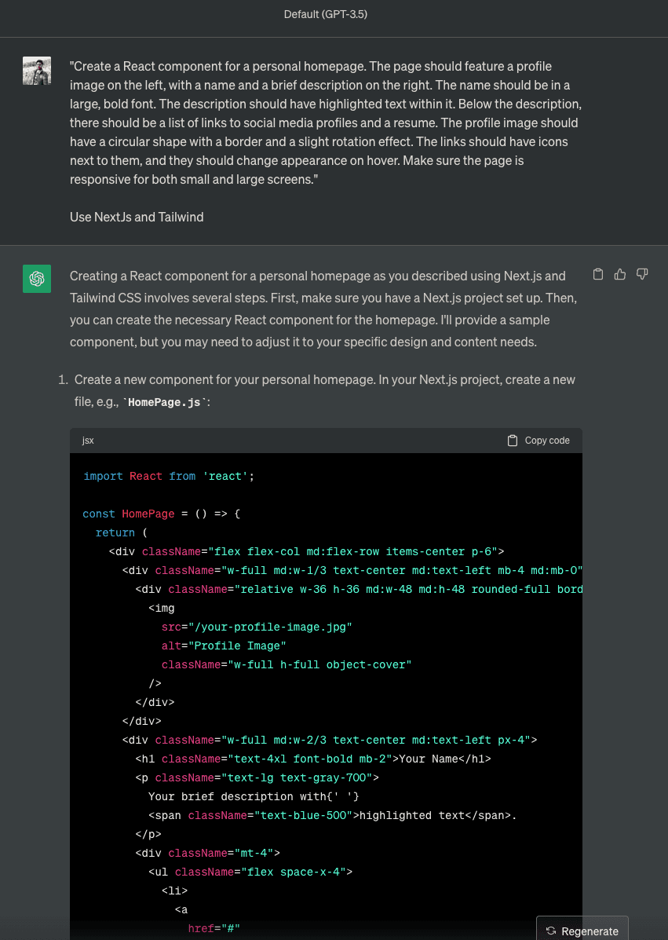Click the HomePage.js inline code text
This screenshot has width=668, height=940.
(163, 402)
